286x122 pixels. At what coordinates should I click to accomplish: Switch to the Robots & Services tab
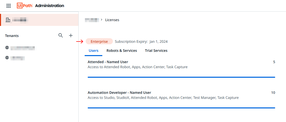click(x=122, y=51)
